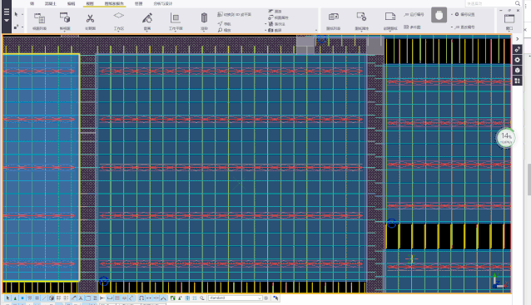Click the circular 14% progress indicator

[x=505, y=138]
